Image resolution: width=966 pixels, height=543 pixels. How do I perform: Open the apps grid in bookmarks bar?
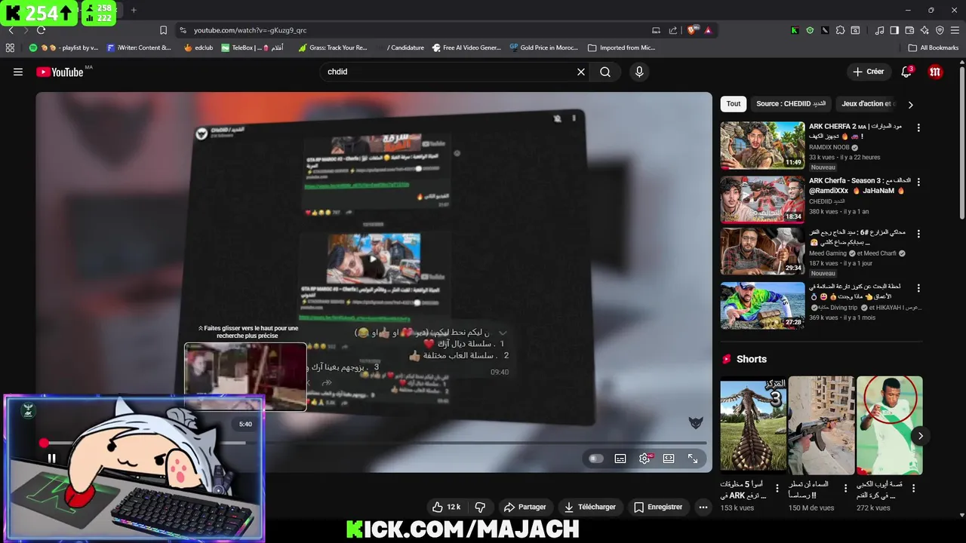click(10, 48)
